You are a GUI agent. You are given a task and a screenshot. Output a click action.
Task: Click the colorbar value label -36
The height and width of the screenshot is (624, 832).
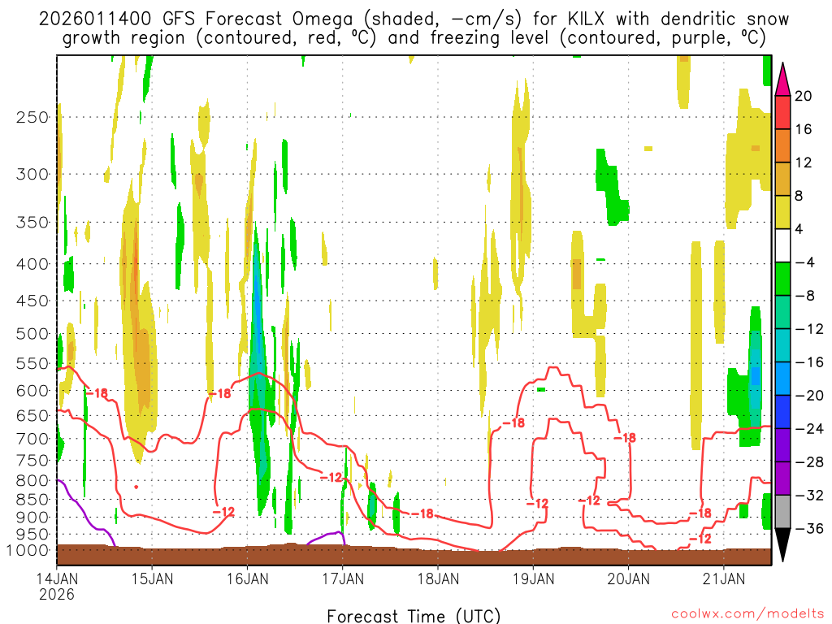pyautogui.click(x=809, y=528)
